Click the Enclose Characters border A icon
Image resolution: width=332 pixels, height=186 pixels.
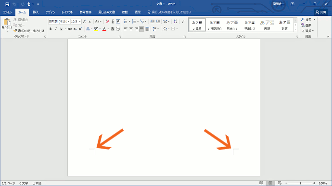[x=118, y=22]
